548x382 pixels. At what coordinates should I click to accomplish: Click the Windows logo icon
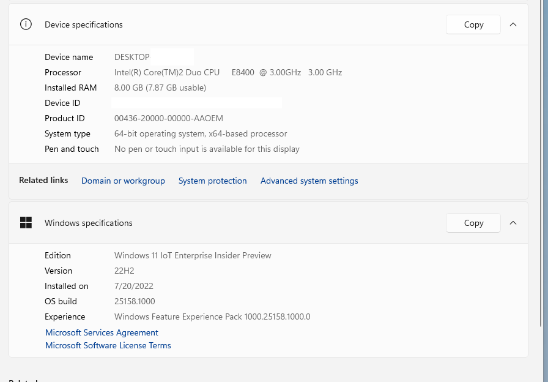coord(26,223)
